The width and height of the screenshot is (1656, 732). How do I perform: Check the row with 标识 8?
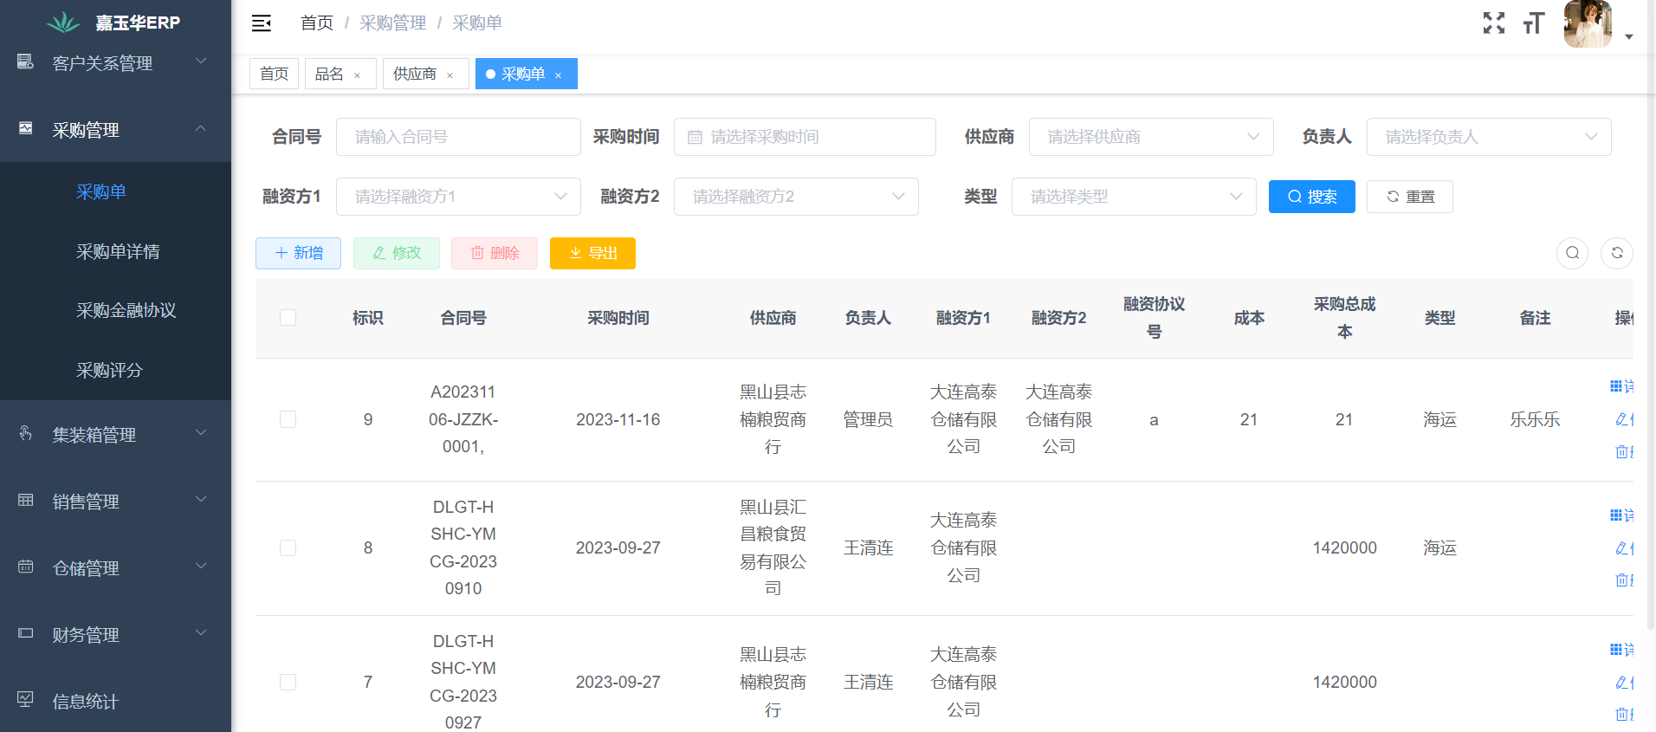pos(288,547)
